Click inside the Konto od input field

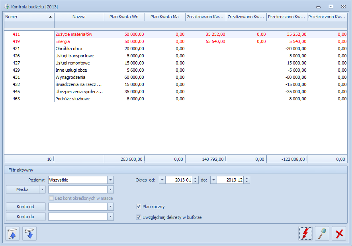[x=78, y=207]
